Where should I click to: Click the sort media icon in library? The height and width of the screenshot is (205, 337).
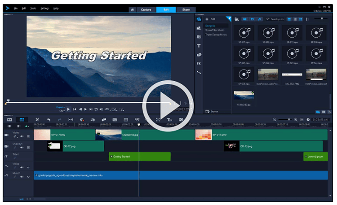point(308,19)
